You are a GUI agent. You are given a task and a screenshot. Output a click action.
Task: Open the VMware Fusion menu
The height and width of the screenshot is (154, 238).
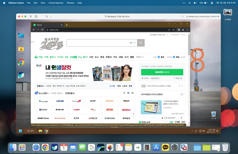(x=16, y=3)
